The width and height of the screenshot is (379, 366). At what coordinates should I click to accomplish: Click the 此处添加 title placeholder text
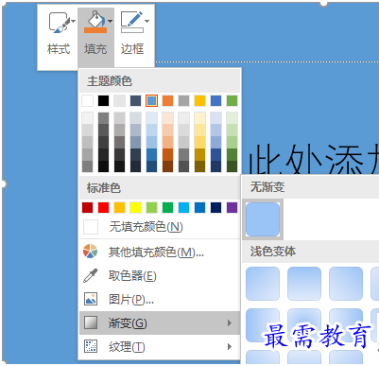314,159
